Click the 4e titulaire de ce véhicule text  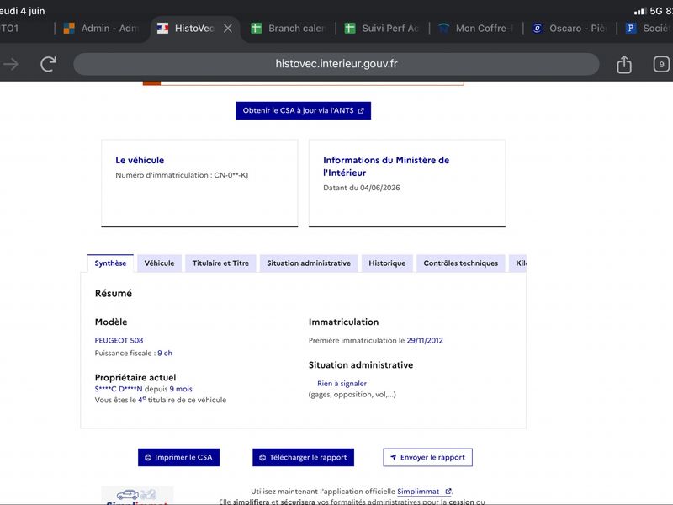(x=182, y=400)
